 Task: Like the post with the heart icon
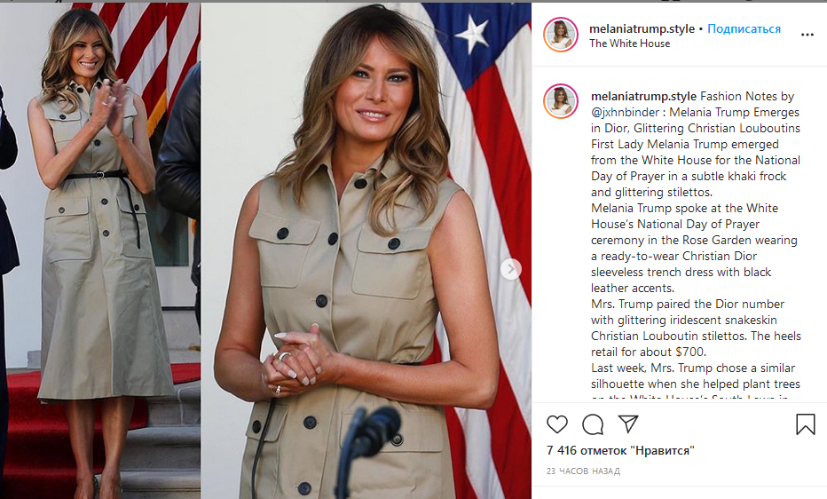(557, 424)
